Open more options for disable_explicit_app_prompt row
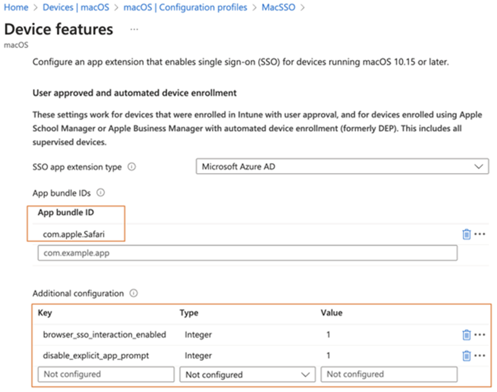Screen dimensions: 497x392 (x=480, y=355)
